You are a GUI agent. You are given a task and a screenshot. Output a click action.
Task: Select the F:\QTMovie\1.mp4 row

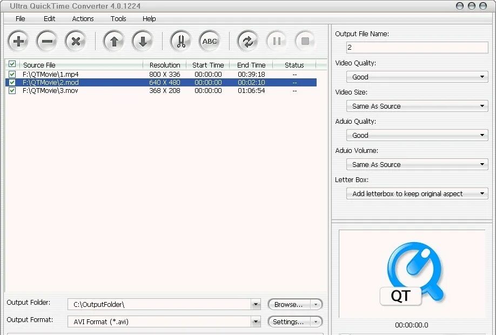tap(161, 75)
